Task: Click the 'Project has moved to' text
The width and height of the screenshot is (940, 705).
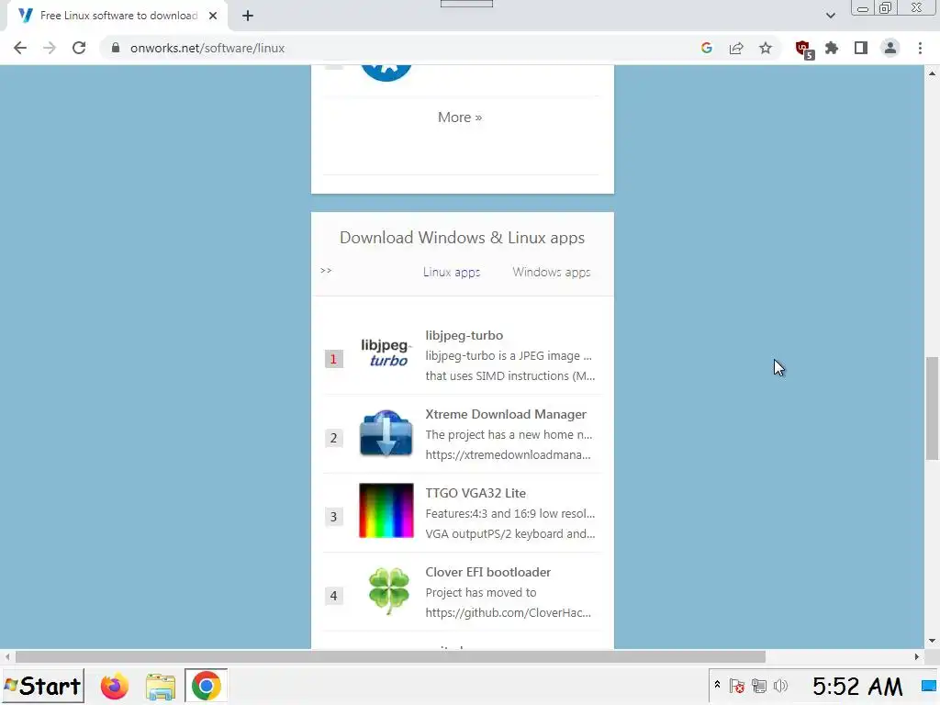Action: pyautogui.click(x=481, y=592)
